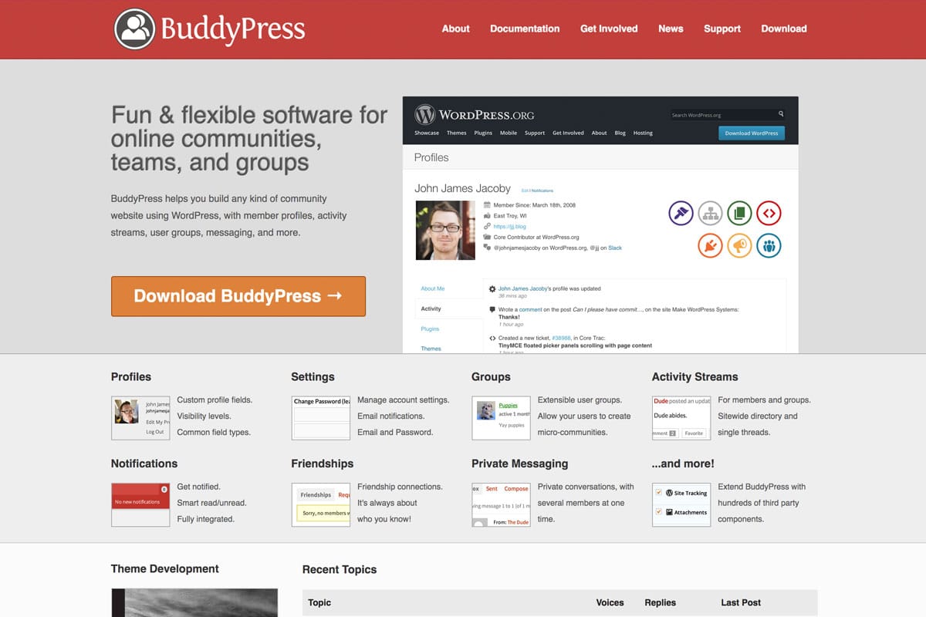
Task: Select the gray sitemap hierarchy badge
Action: 710,213
